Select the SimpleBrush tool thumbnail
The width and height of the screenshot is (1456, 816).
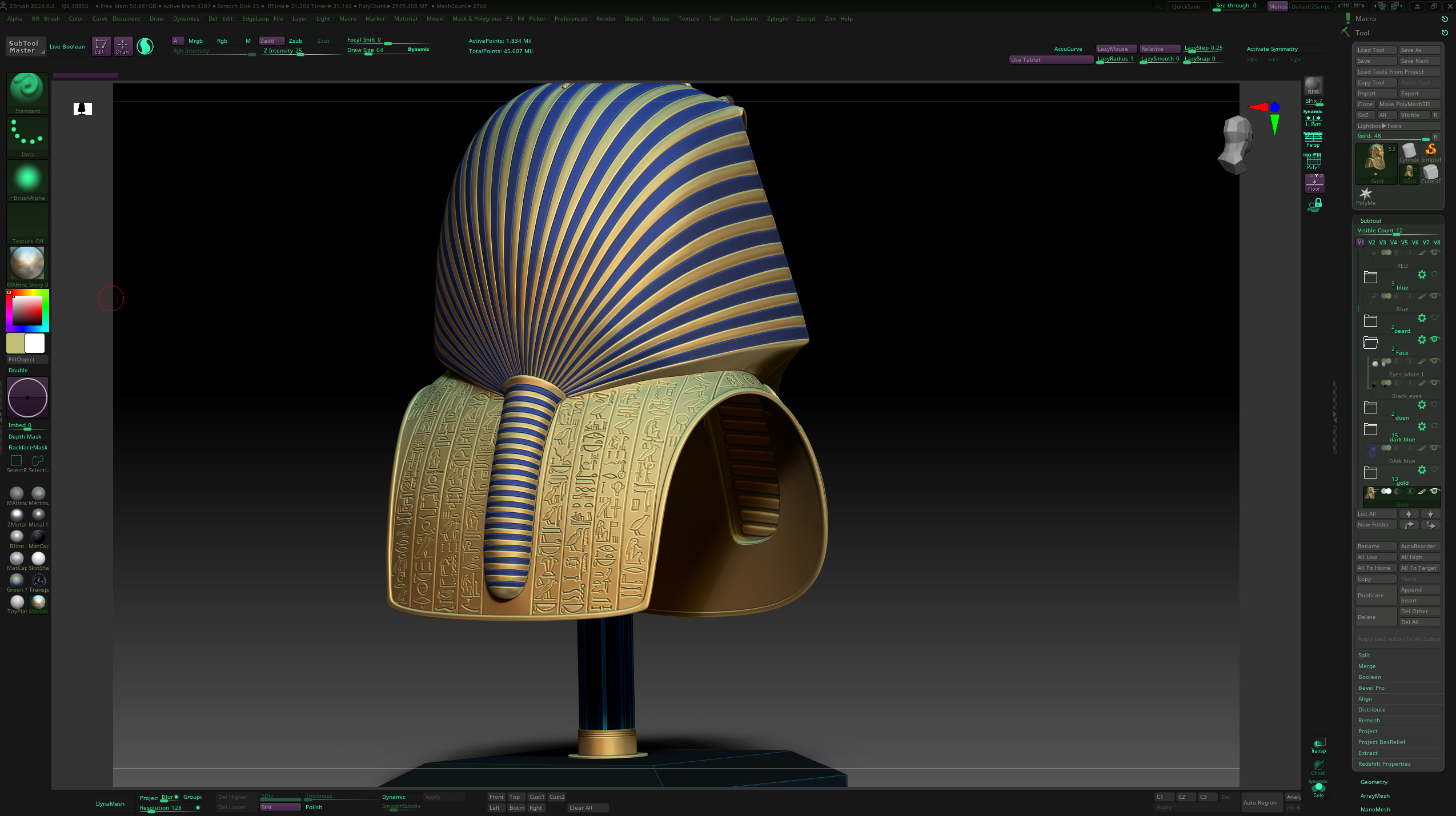point(1430,152)
